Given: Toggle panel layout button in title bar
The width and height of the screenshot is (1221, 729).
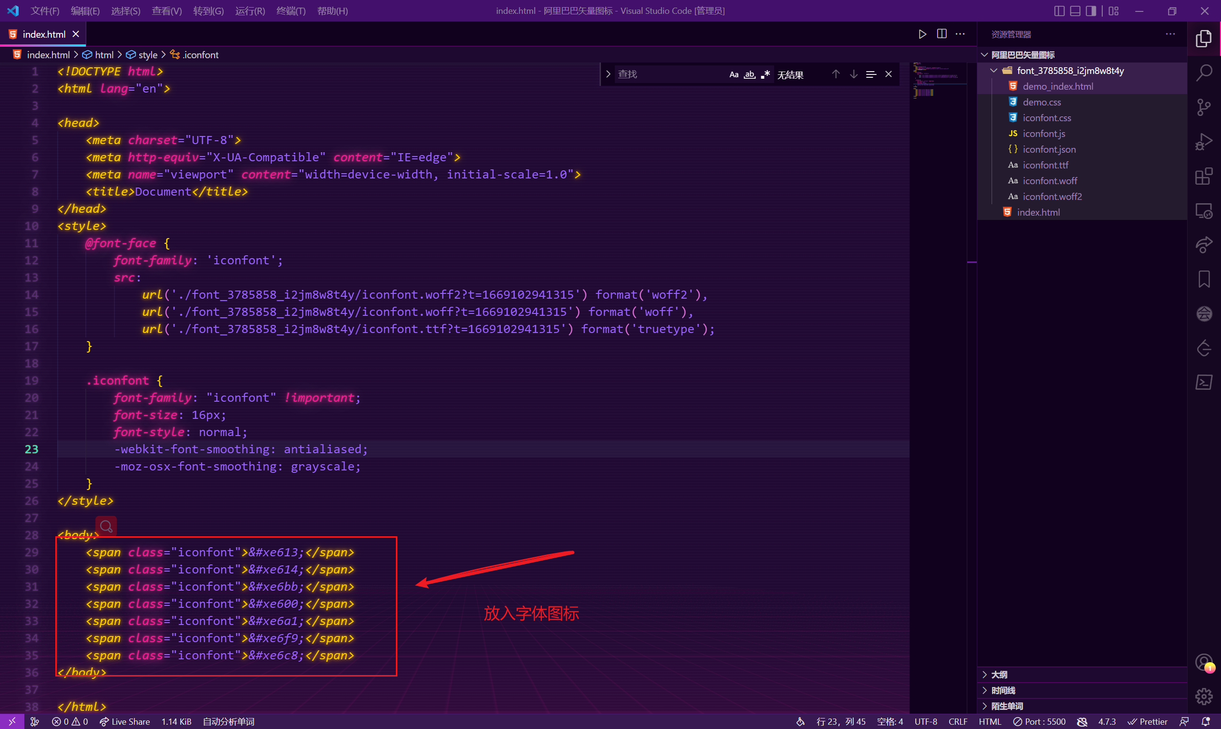Looking at the screenshot, I should coord(1075,11).
